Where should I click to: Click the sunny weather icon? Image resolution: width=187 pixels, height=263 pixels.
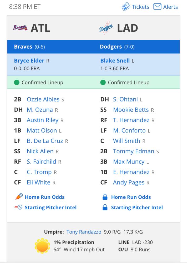[x=42, y=246]
